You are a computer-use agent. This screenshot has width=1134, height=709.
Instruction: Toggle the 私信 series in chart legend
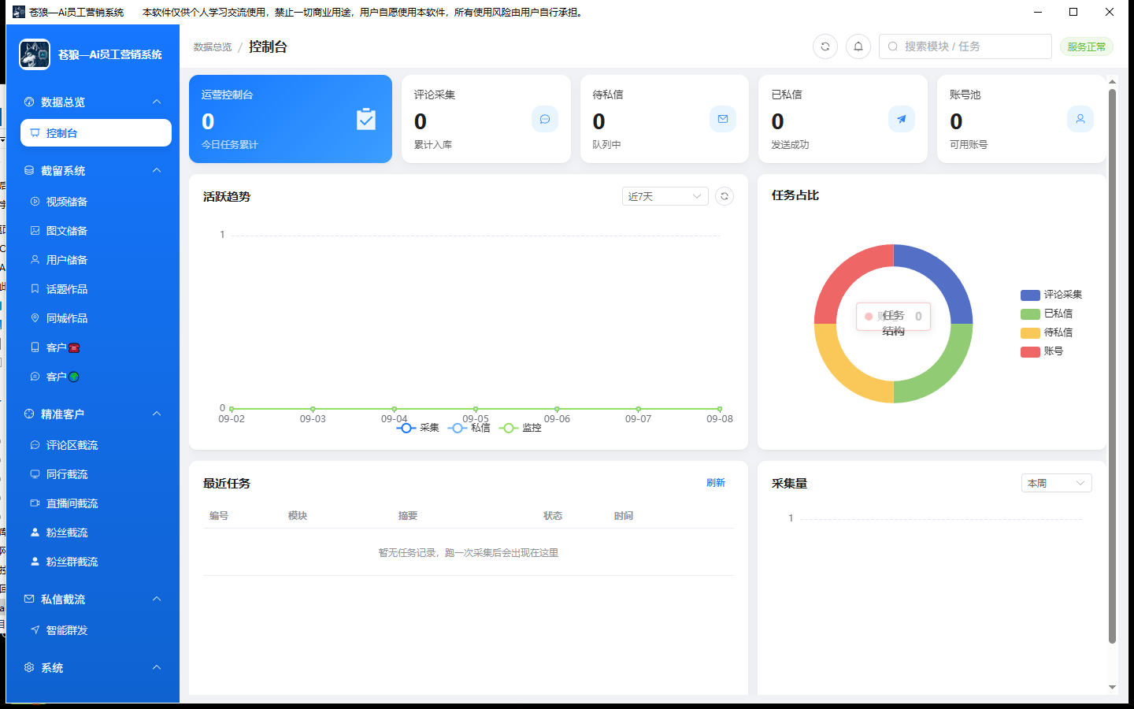pos(469,428)
